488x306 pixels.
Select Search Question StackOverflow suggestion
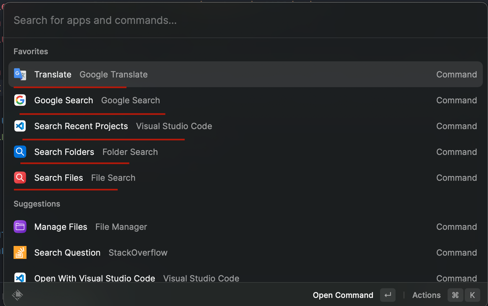click(x=67, y=253)
